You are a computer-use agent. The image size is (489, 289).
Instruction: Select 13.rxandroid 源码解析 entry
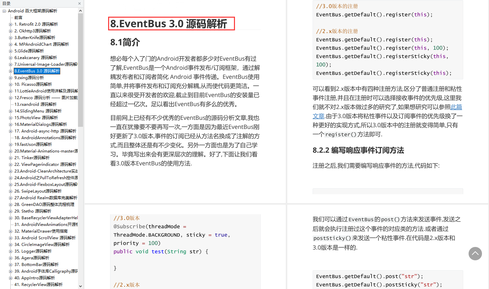click(35, 104)
